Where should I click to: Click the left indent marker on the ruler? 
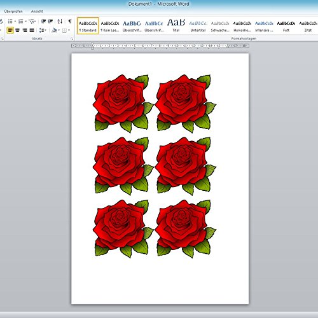pos(92,46)
